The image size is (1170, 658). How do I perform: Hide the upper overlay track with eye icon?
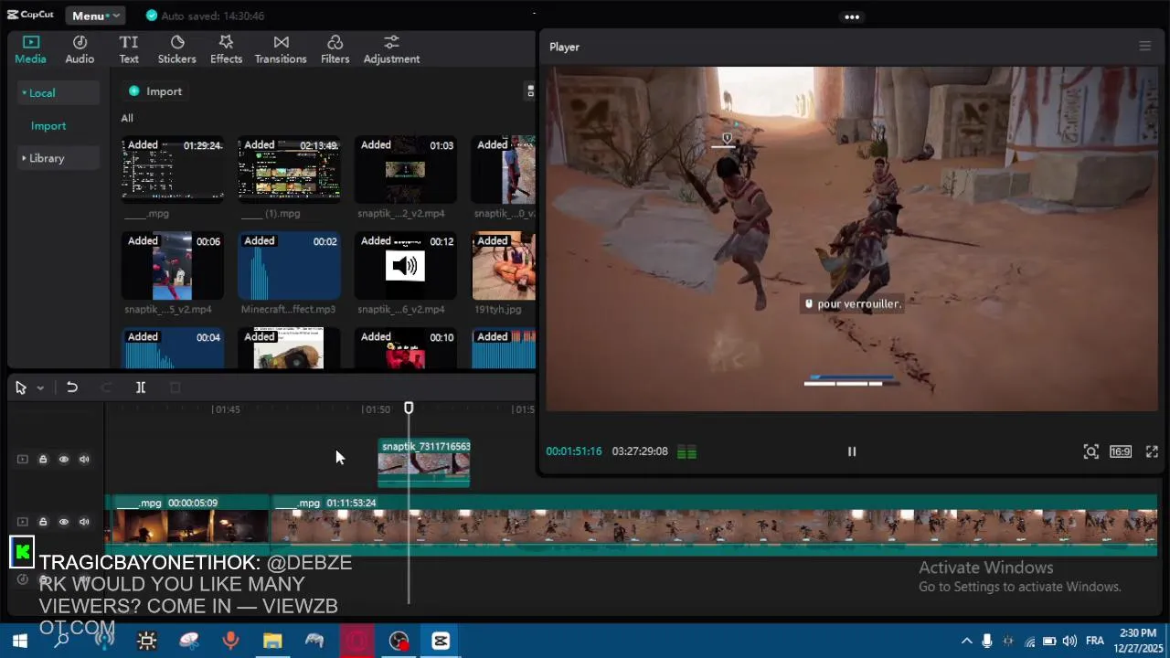(x=64, y=459)
